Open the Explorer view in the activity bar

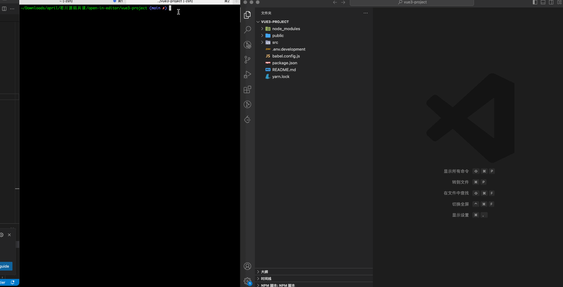247,15
